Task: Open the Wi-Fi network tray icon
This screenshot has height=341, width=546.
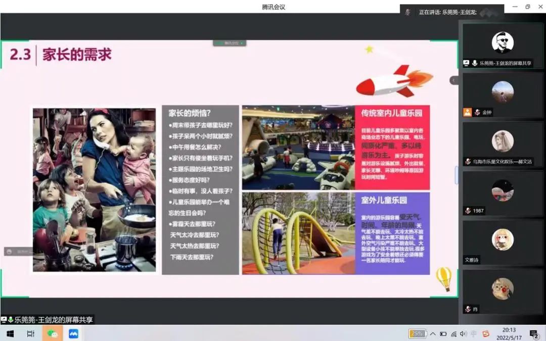Action: [x=453, y=333]
